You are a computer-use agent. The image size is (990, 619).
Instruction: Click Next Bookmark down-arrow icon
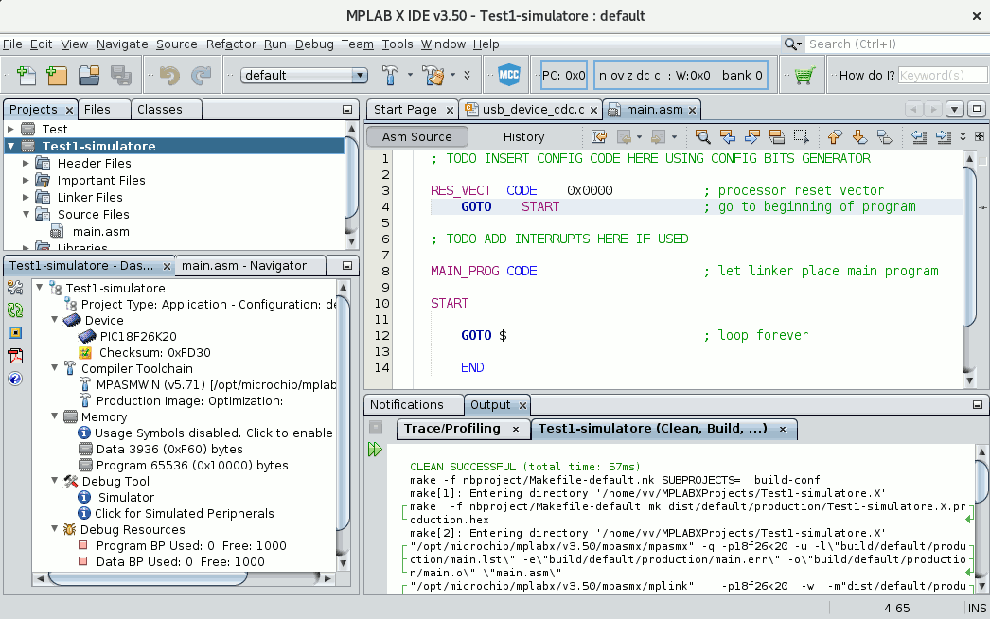click(859, 136)
